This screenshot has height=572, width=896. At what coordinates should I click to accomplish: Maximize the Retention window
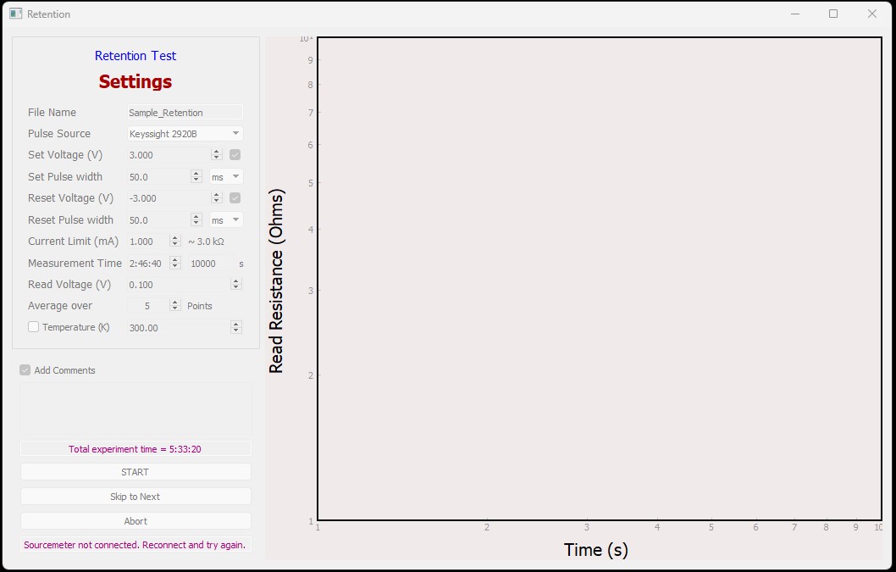click(x=833, y=14)
